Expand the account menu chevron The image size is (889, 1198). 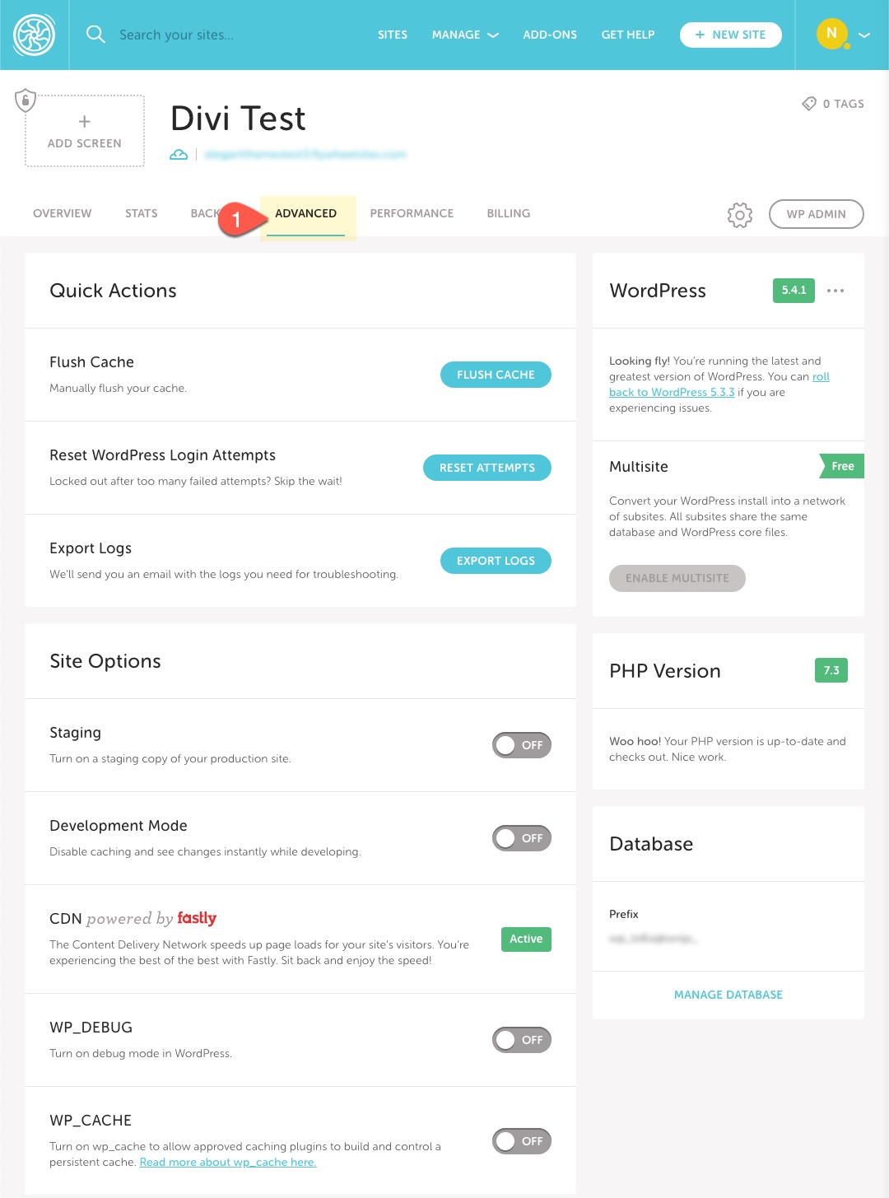pyautogui.click(x=864, y=35)
